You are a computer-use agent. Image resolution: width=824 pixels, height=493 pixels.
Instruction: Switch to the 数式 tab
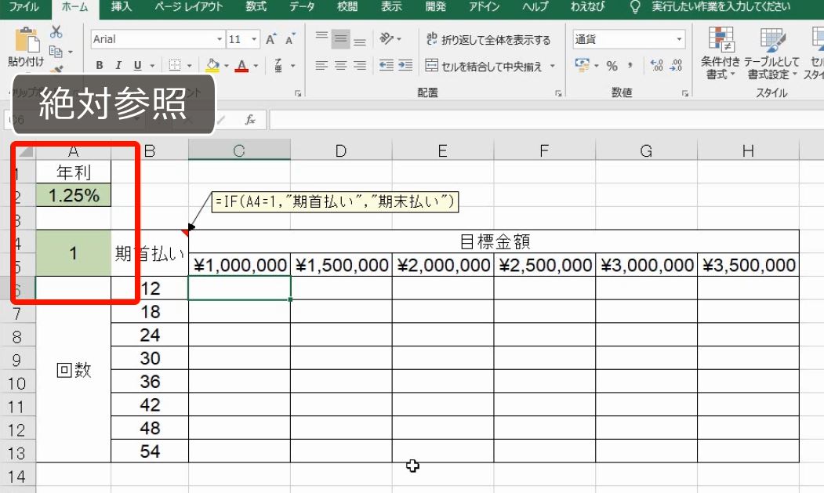[x=256, y=7]
